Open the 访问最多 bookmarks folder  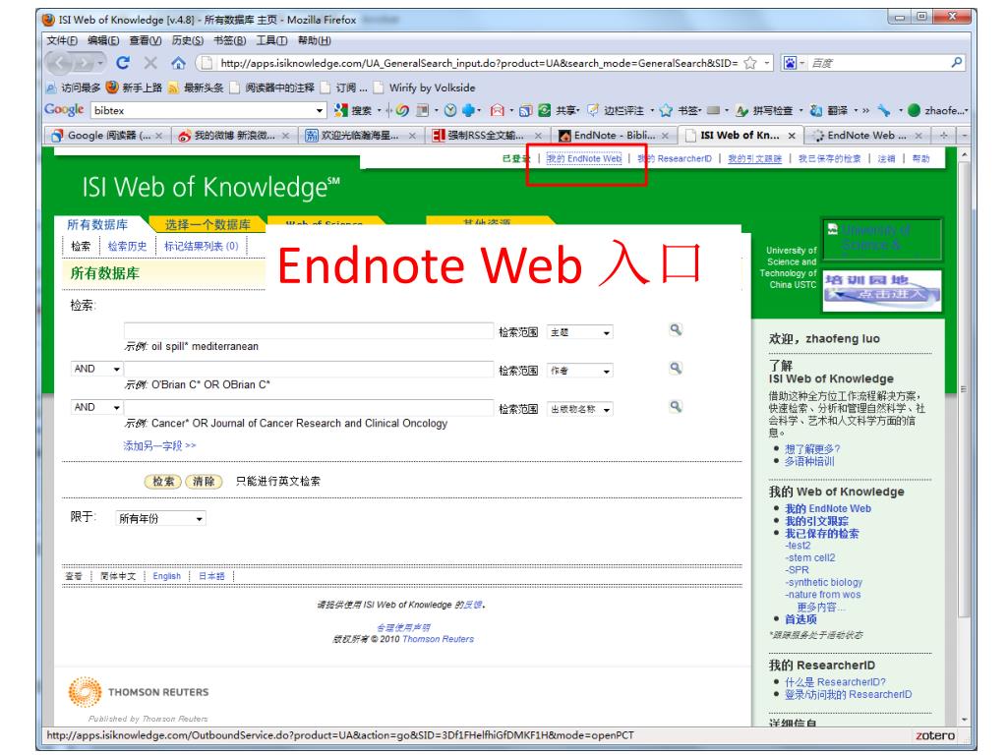point(73,87)
